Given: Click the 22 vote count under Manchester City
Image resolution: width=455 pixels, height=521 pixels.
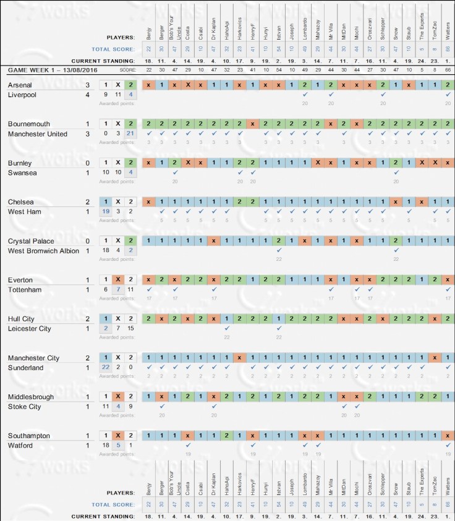Looking at the screenshot, I should tap(106, 367).
